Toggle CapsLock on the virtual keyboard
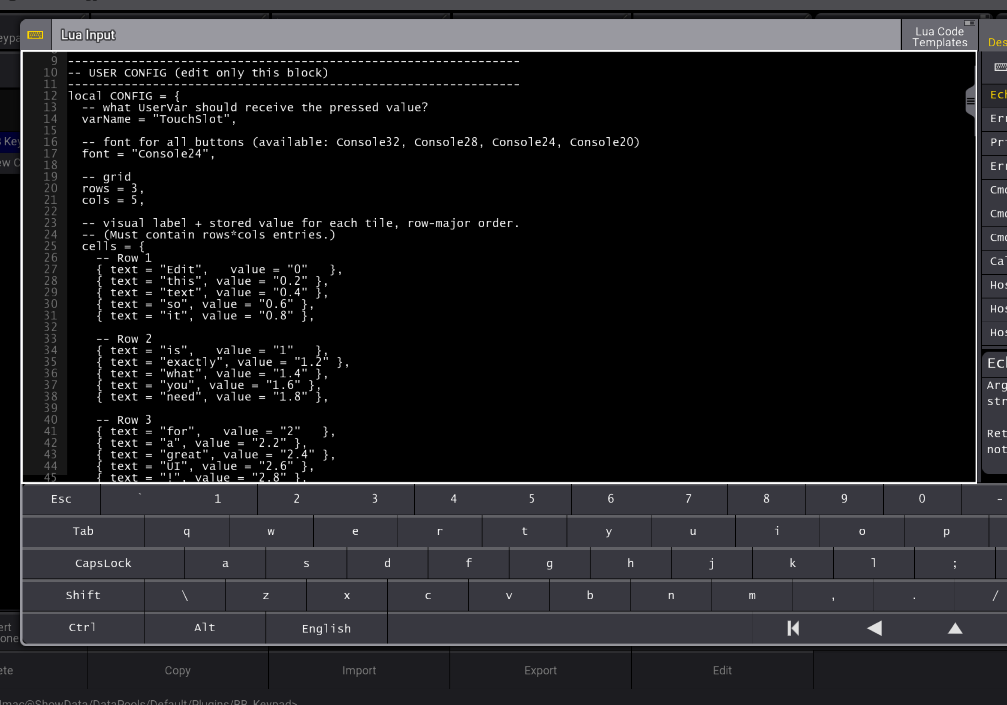1007x705 pixels. tap(103, 563)
